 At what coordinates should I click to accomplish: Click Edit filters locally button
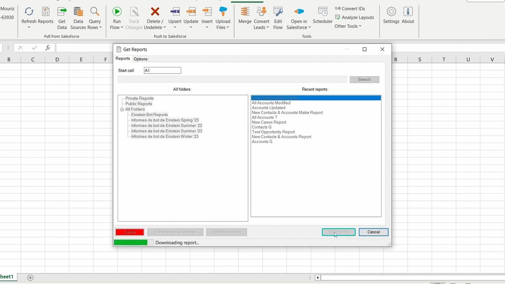click(x=227, y=232)
